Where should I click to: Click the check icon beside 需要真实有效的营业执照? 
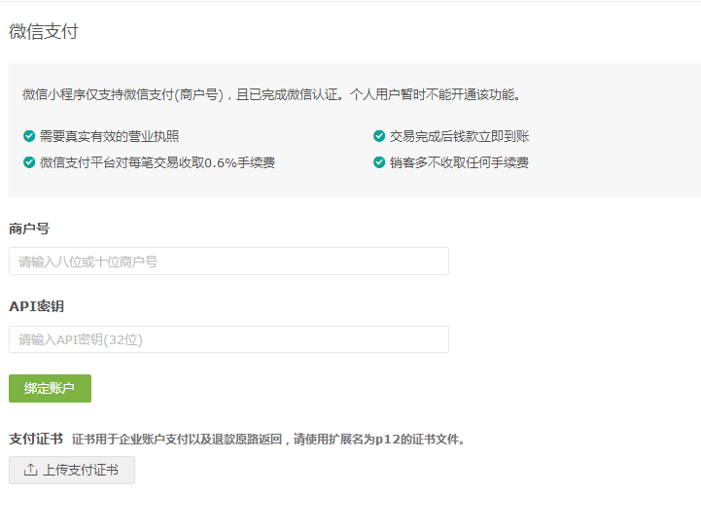click(29, 136)
